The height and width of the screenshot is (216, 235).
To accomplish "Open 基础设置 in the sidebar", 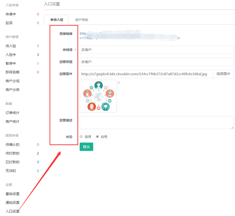I will click(13, 194).
